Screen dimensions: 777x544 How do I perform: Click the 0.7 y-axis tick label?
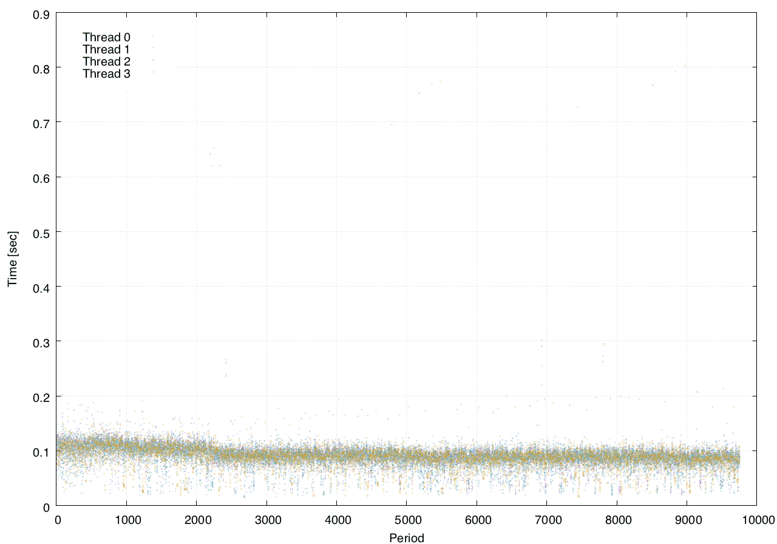click(41, 123)
